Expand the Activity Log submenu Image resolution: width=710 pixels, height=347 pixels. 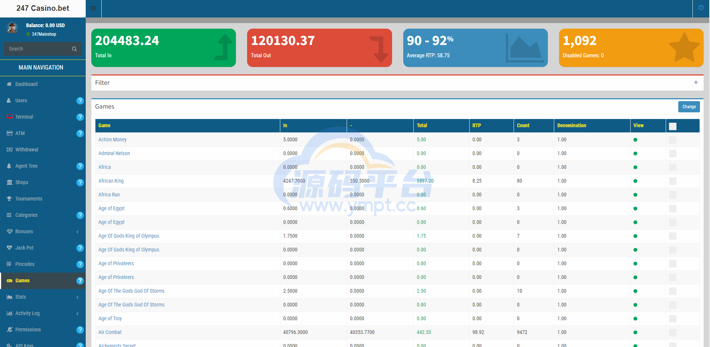78,314
